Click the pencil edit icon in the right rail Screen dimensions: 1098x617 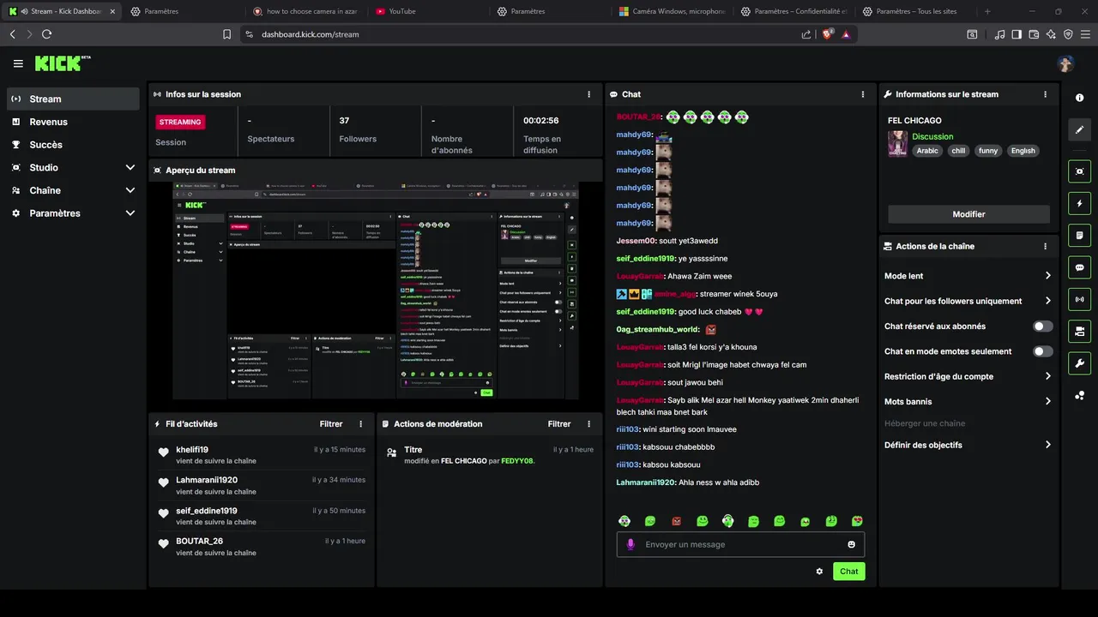coord(1079,129)
